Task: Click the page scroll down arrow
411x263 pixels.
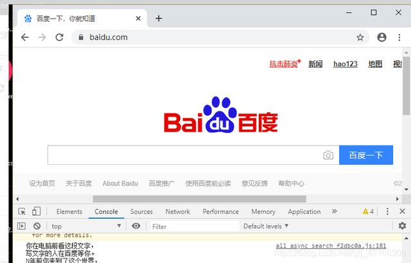Action: 407,189
